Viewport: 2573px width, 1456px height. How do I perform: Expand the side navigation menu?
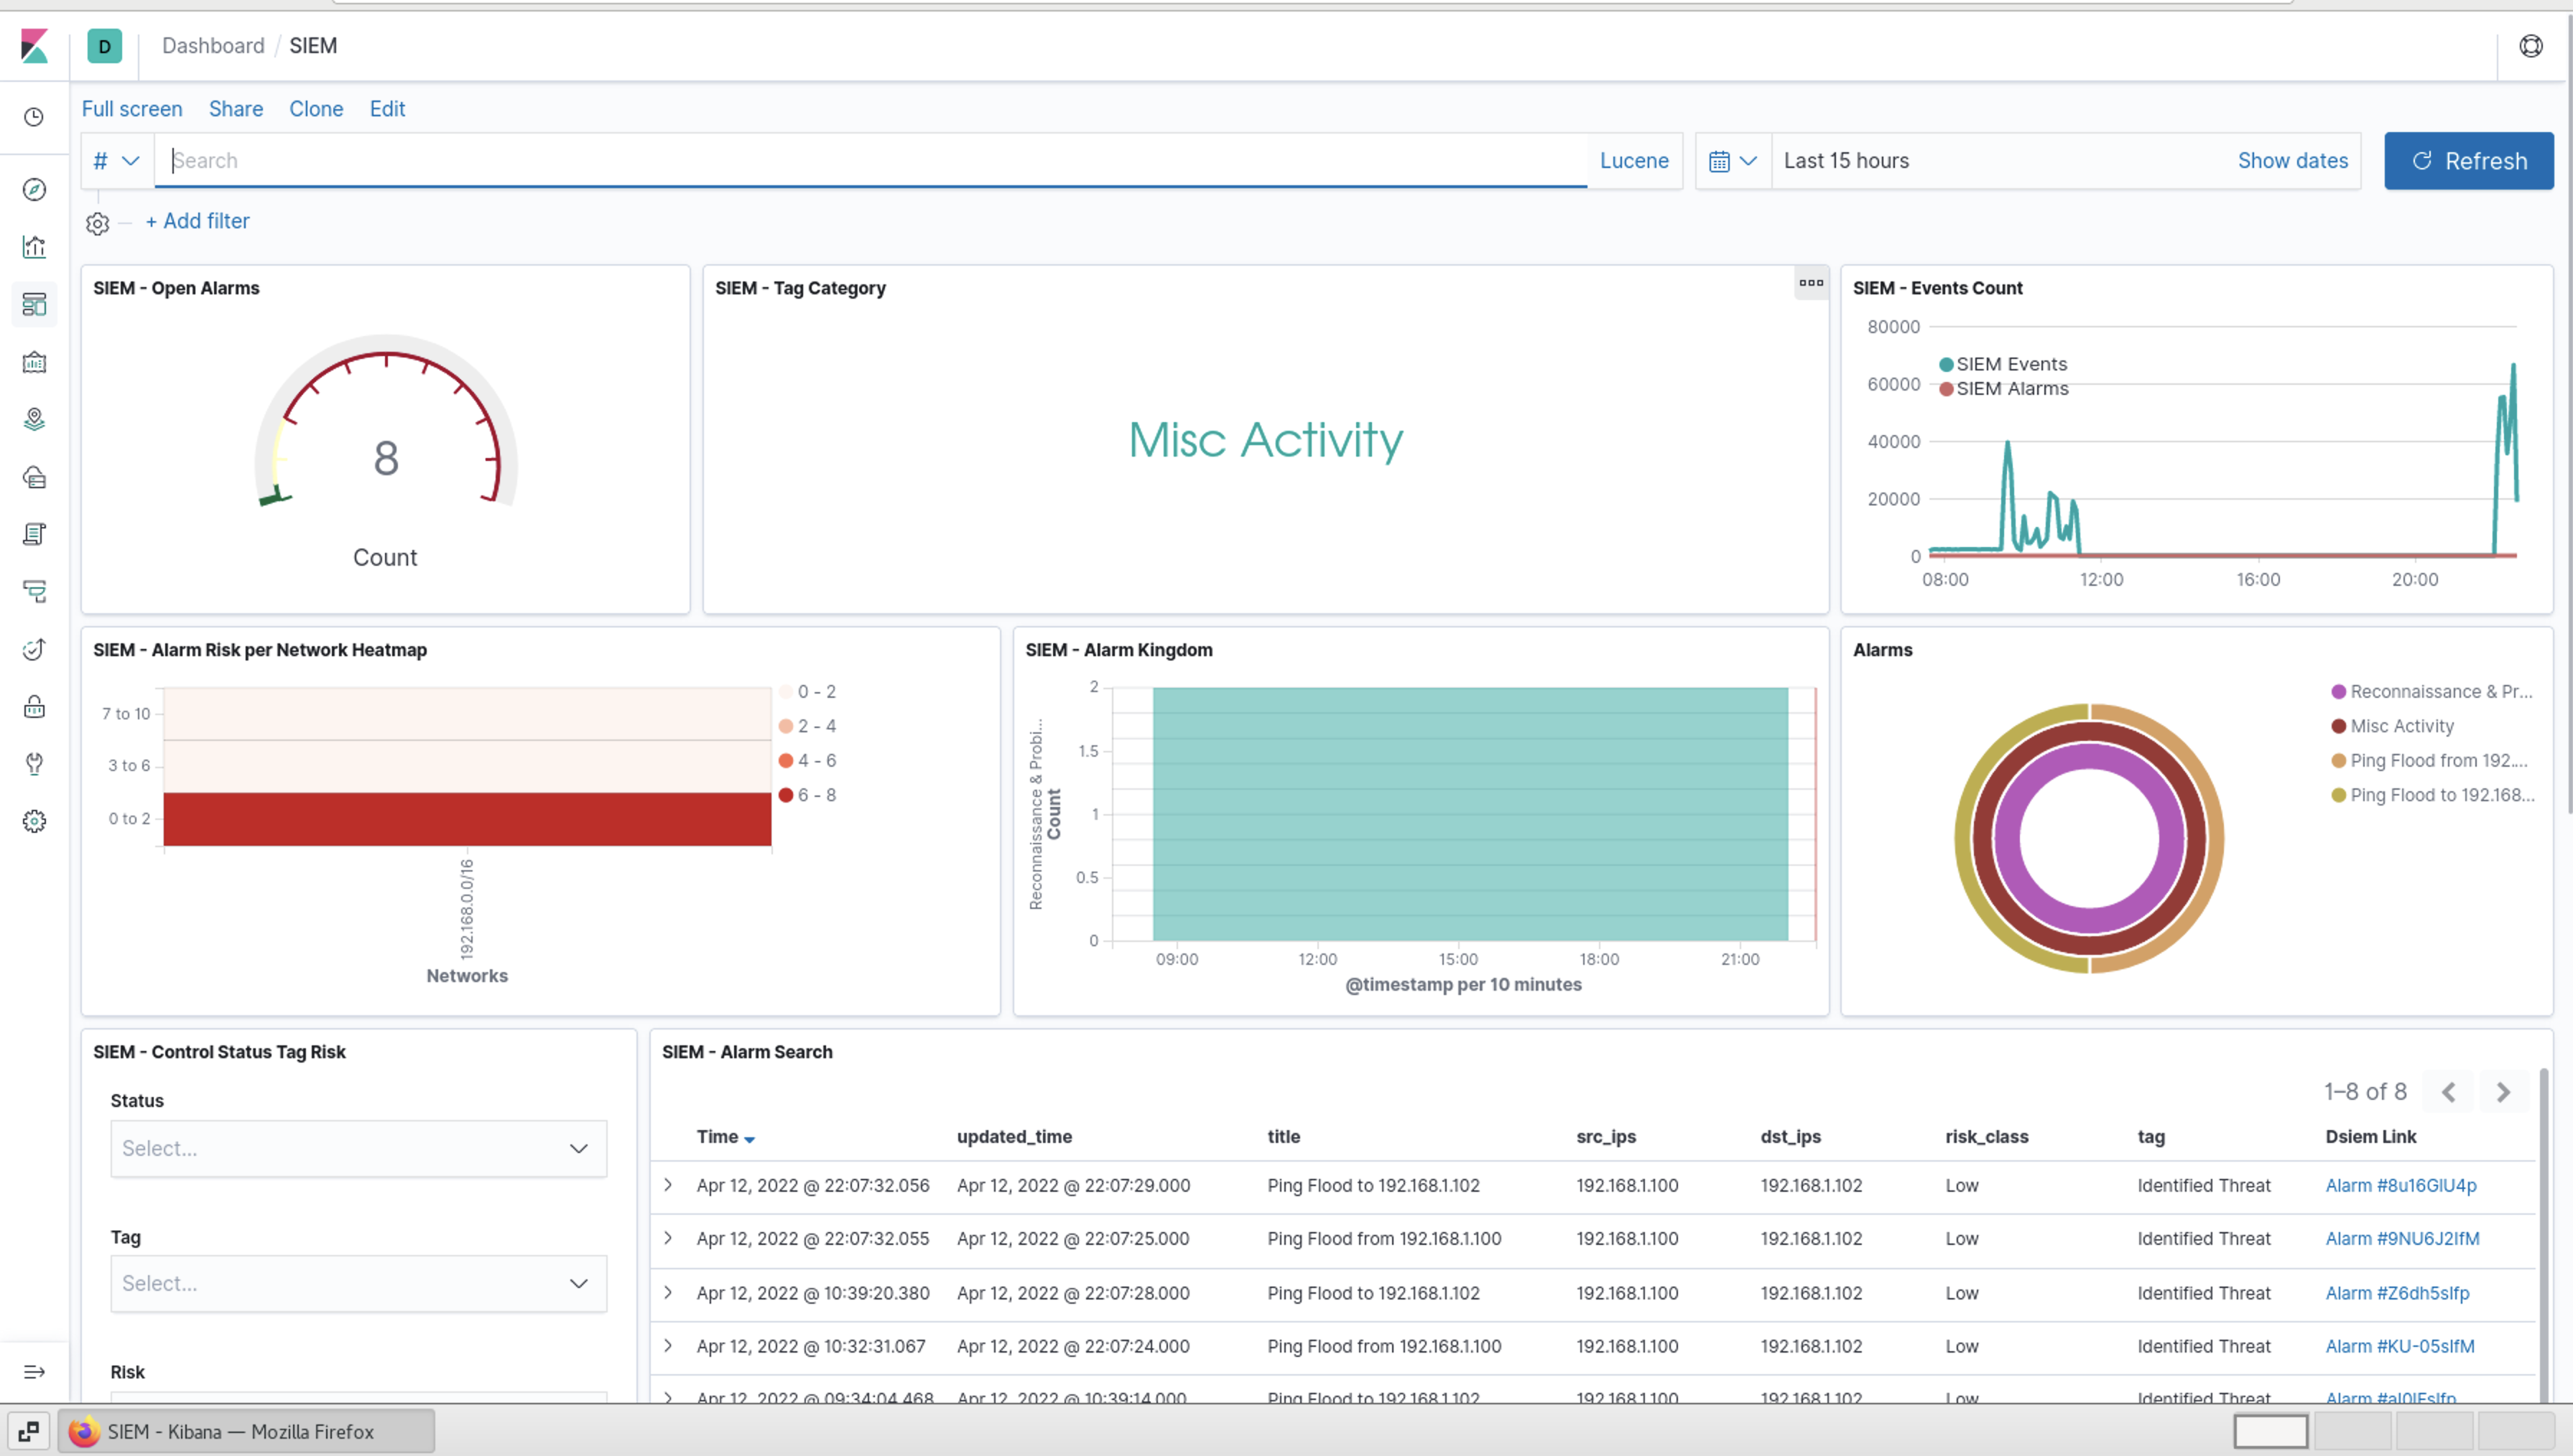click(34, 1372)
